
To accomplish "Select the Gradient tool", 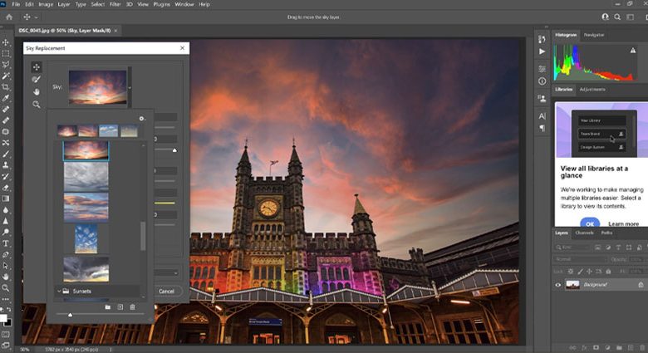I will tap(6, 199).
